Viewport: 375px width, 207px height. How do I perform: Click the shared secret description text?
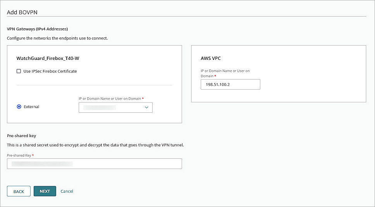(x=95, y=145)
